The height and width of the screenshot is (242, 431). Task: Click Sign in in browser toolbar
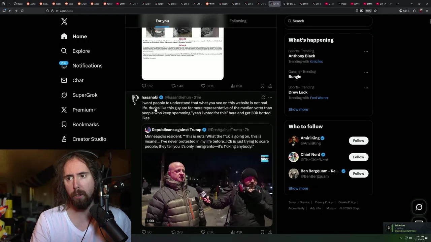(x=404, y=11)
